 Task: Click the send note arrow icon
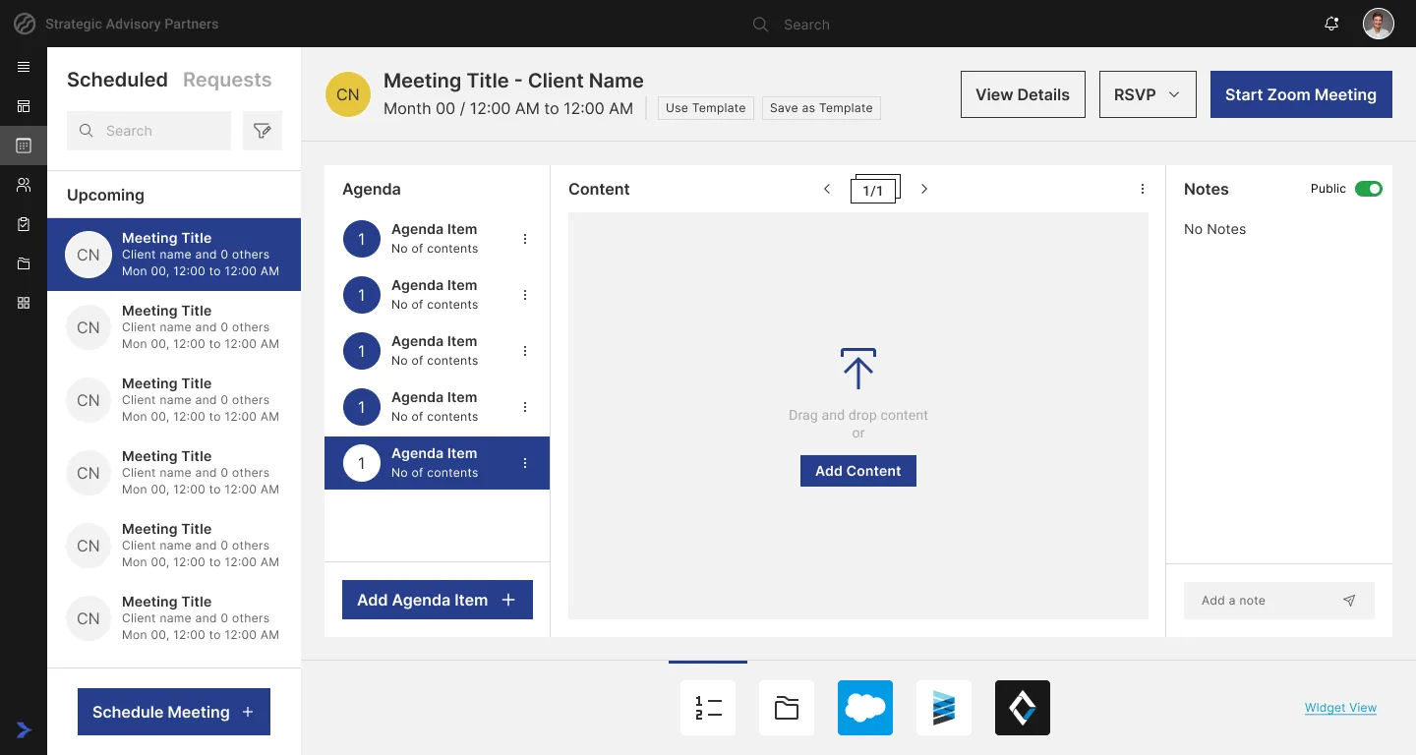(1349, 601)
